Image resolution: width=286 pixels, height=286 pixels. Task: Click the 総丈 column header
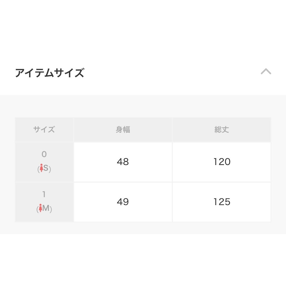point(222,130)
